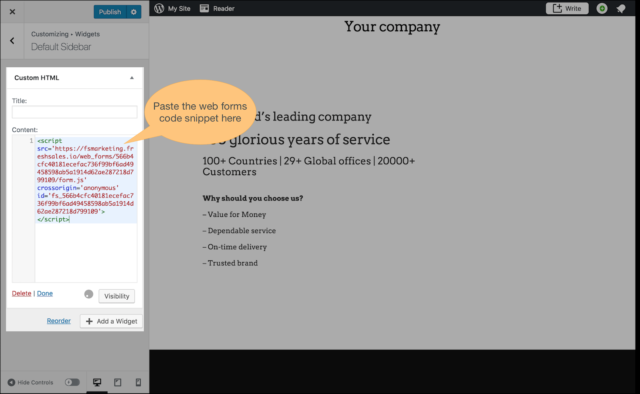The width and height of the screenshot is (640, 394).
Task: Open the Reader menu item
Action: 224,8
